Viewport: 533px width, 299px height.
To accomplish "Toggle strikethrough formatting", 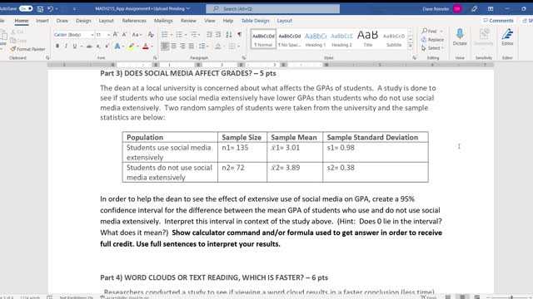I will (89, 47).
